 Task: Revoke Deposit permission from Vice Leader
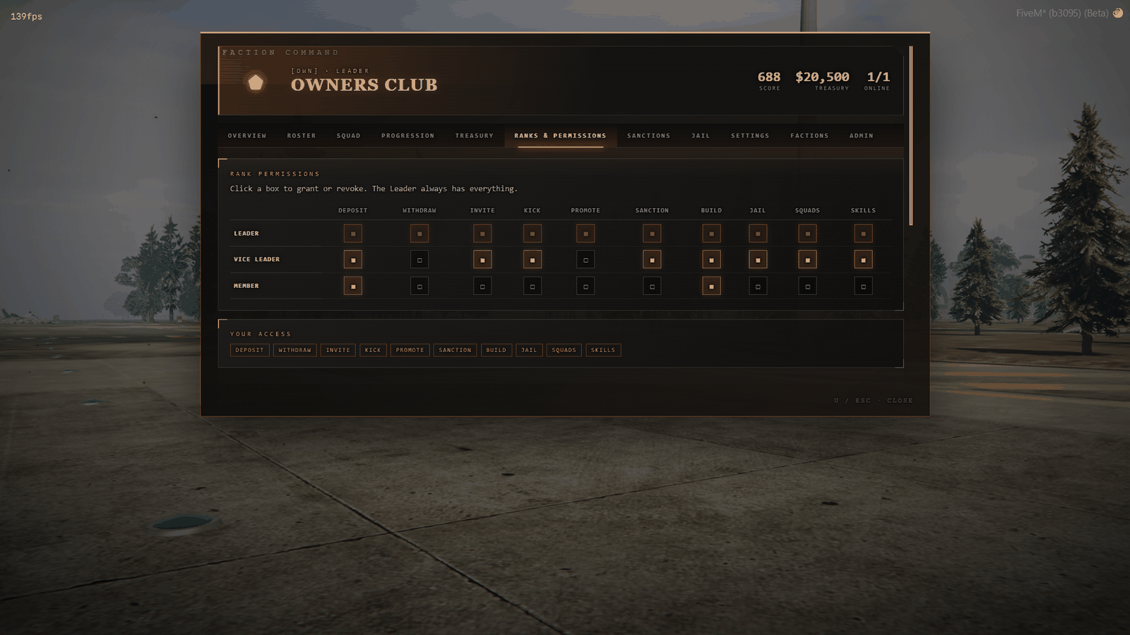353,260
